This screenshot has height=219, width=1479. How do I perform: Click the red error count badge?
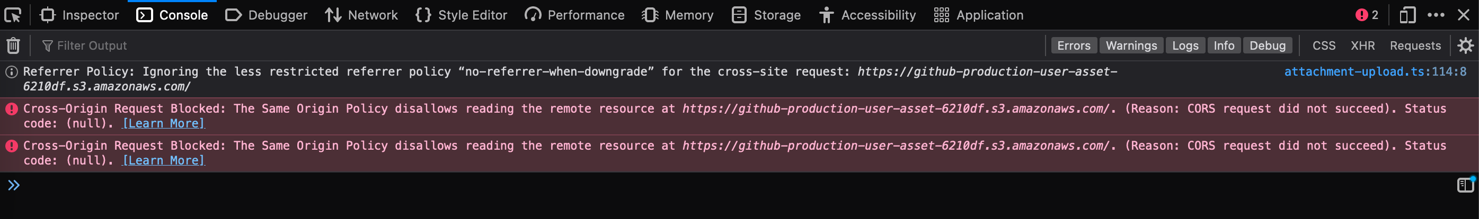[x=1367, y=15]
